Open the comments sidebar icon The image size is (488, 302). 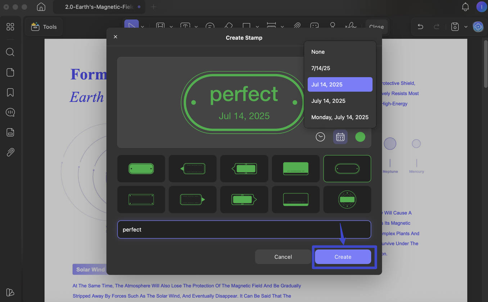(x=10, y=112)
